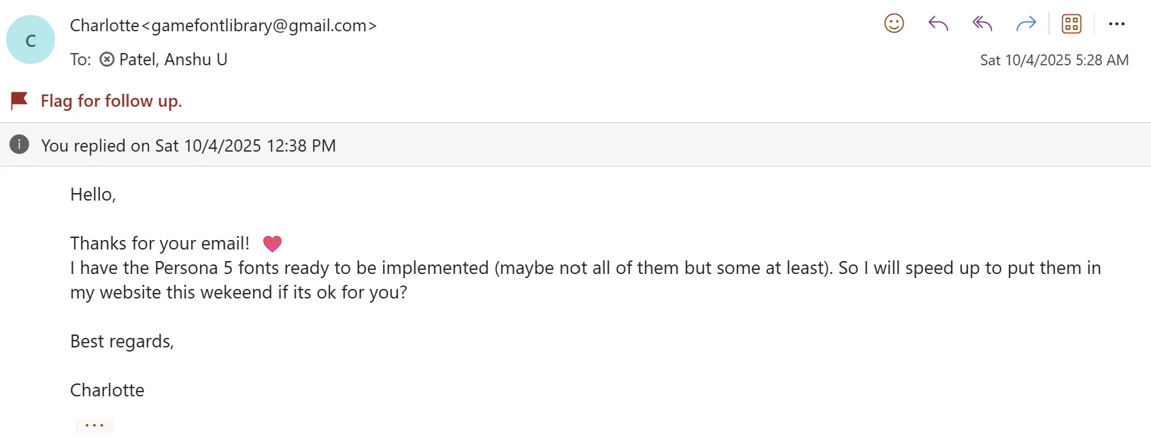Expand the collapsed quoted message dots
The width and height of the screenshot is (1151, 446).
95,426
